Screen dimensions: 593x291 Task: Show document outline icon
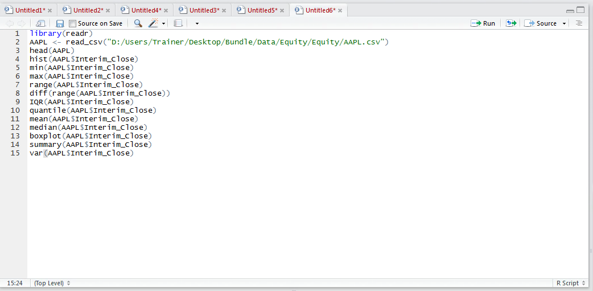click(x=579, y=23)
